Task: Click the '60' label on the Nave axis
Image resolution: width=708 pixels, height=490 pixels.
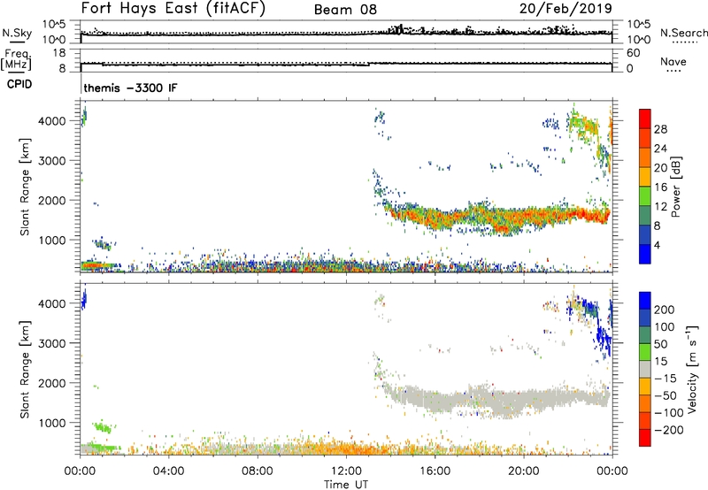Action: click(634, 53)
